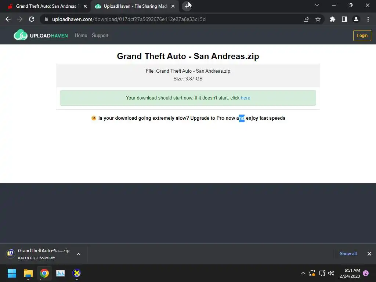Click the Home navigation link
The width and height of the screenshot is (376, 282).
[x=81, y=36]
